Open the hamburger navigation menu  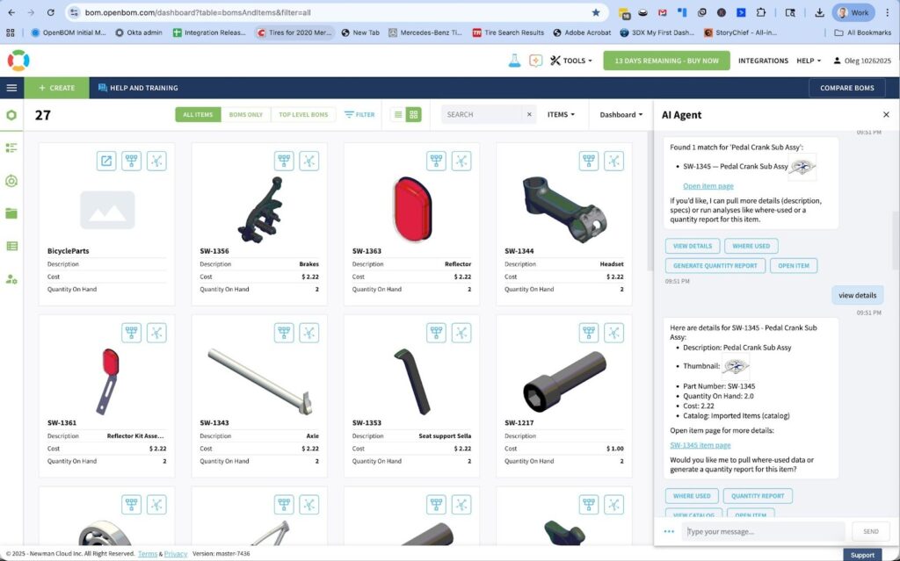click(x=11, y=88)
